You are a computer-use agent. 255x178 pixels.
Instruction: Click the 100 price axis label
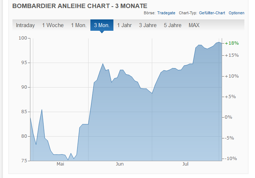tap(23, 38)
